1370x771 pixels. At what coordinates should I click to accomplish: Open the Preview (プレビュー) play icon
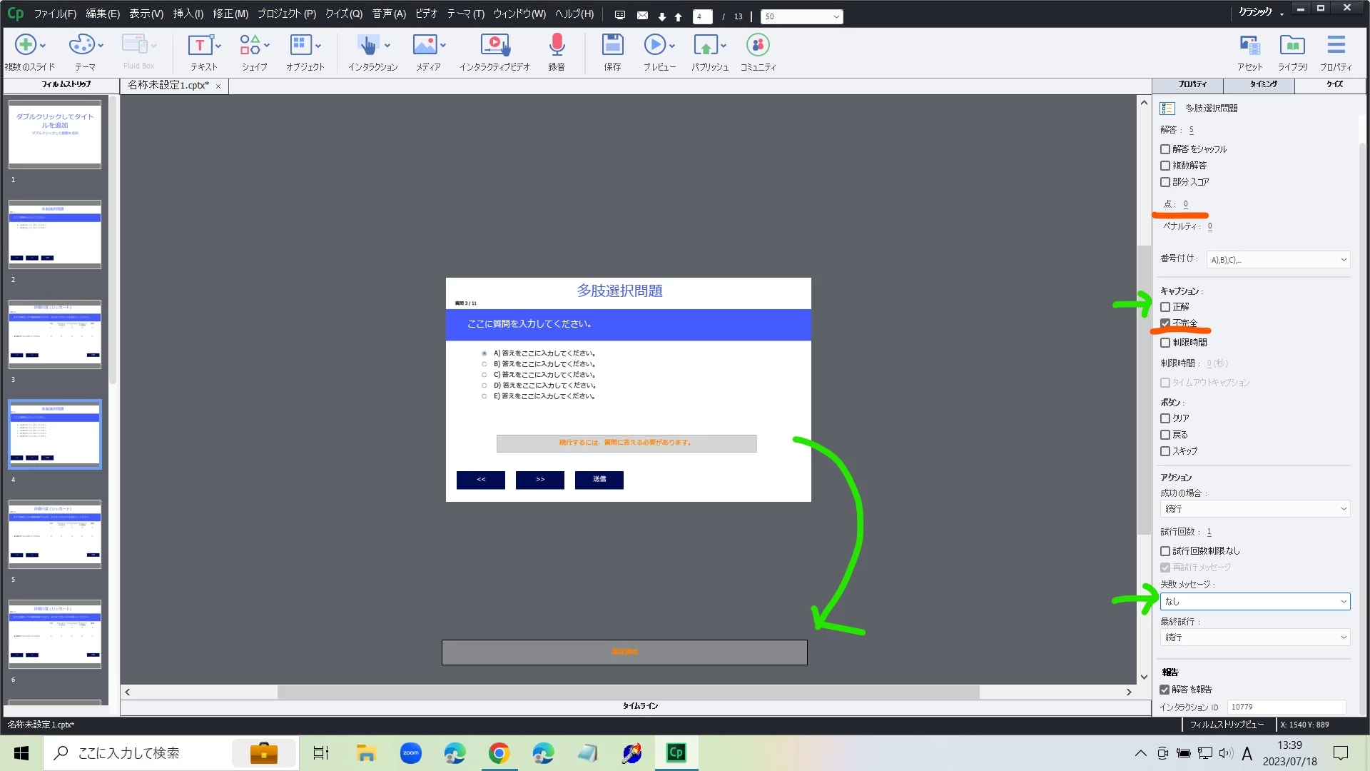coord(654,46)
